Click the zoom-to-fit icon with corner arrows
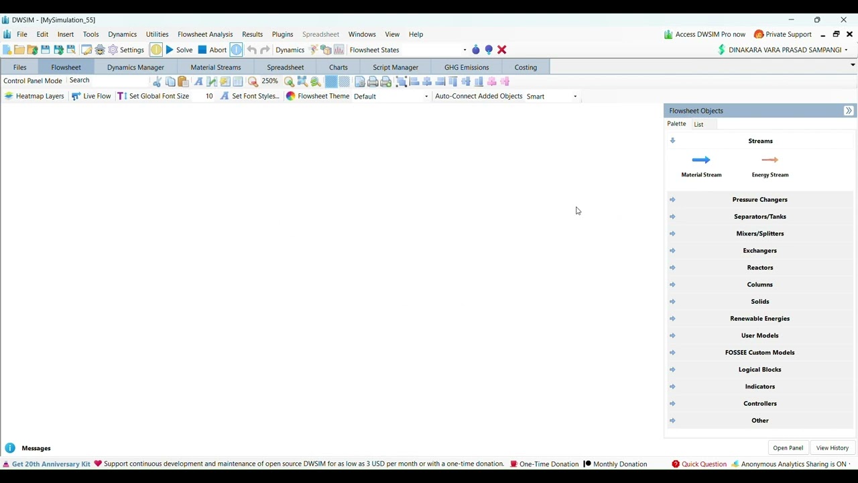 point(302,82)
